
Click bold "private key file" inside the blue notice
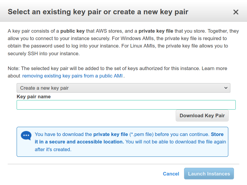coord(110,134)
